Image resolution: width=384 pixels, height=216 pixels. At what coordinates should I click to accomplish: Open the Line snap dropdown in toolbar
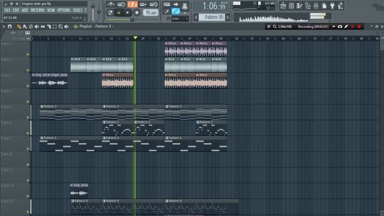coord(180,19)
